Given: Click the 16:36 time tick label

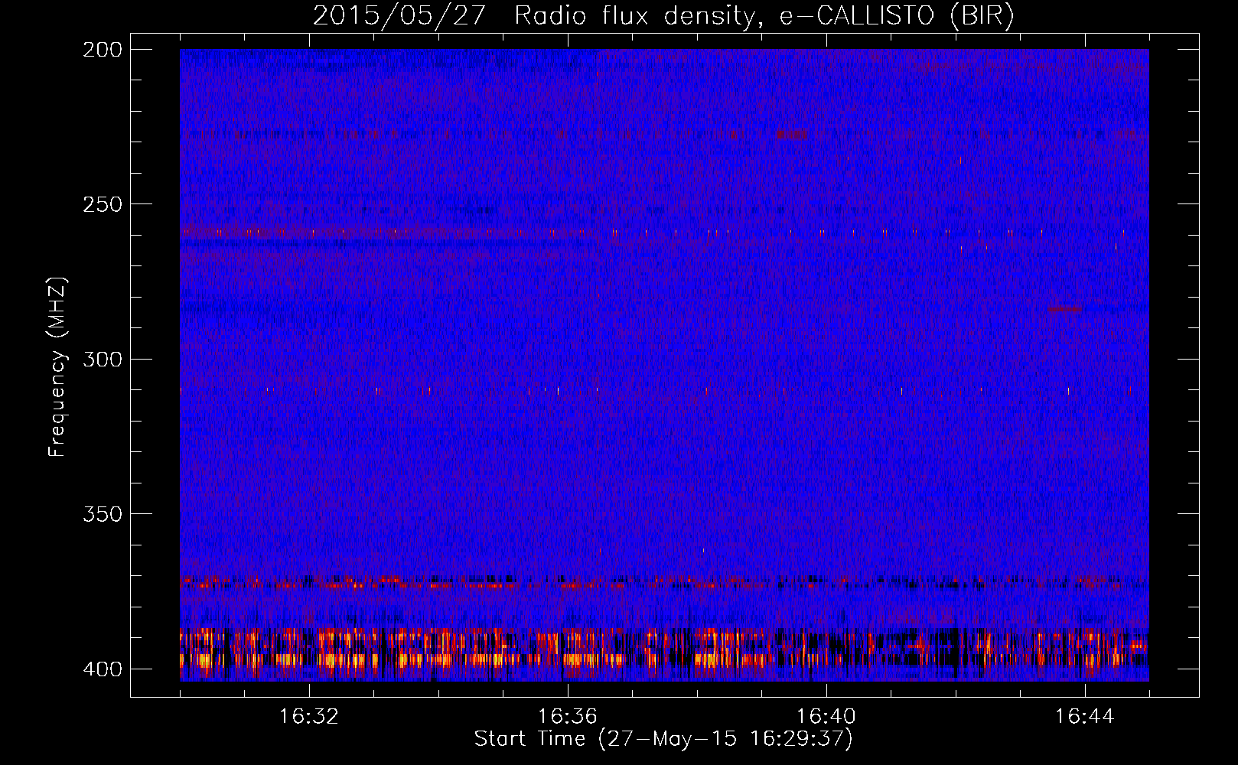Looking at the screenshot, I should point(568,717).
